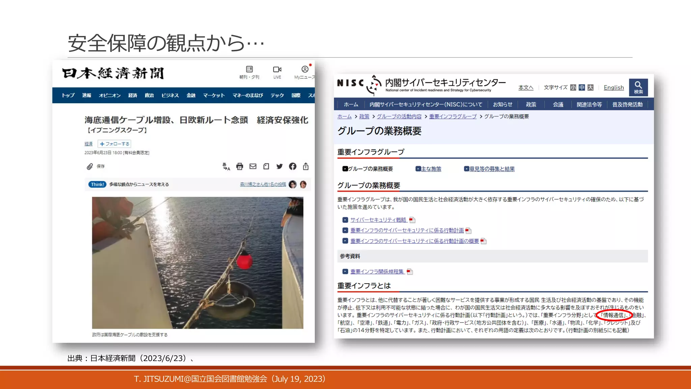Image resolution: width=691 pixels, height=389 pixels.
Task: Click the upload share icon in article toolbar
Action: pyautogui.click(x=306, y=166)
